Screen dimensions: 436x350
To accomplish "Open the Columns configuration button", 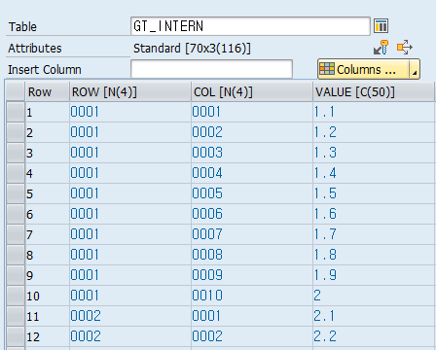I will coord(364,69).
